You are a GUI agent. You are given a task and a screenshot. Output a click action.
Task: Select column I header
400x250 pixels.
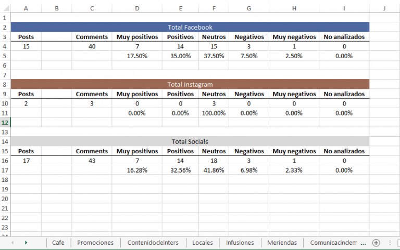(x=344, y=8)
